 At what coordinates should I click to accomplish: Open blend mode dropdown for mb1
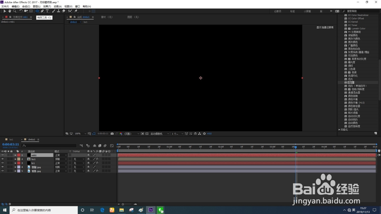tap(61, 155)
